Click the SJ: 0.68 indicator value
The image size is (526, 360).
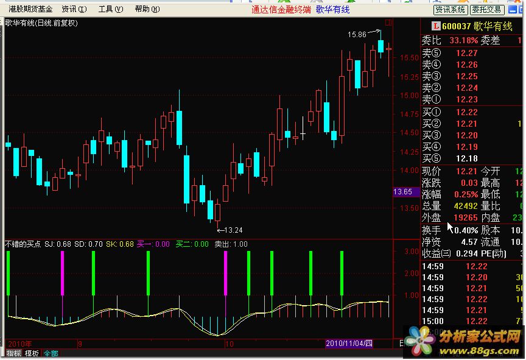pyautogui.click(x=58, y=244)
